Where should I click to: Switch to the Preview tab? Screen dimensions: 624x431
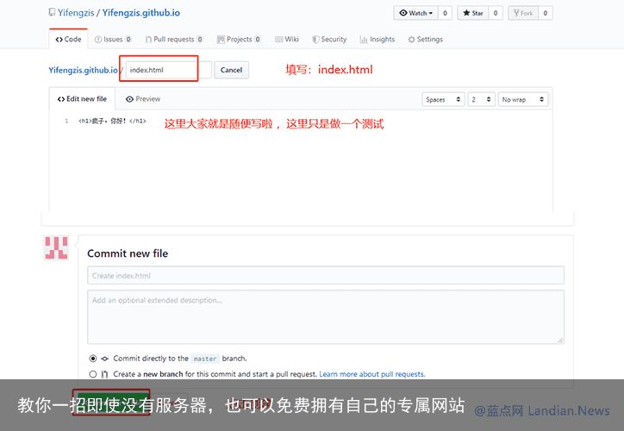click(x=143, y=99)
